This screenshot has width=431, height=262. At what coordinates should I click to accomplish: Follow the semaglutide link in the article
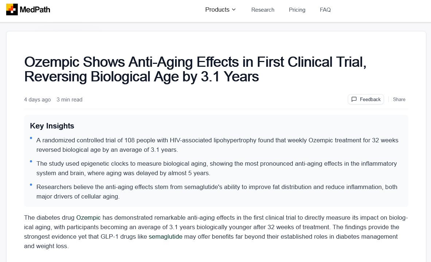pos(166,237)
